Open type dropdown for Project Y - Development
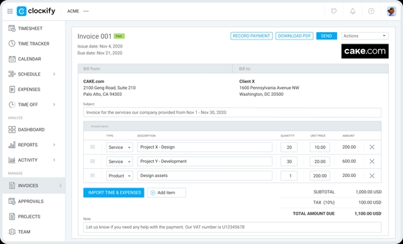 click(x=120, y=162)
